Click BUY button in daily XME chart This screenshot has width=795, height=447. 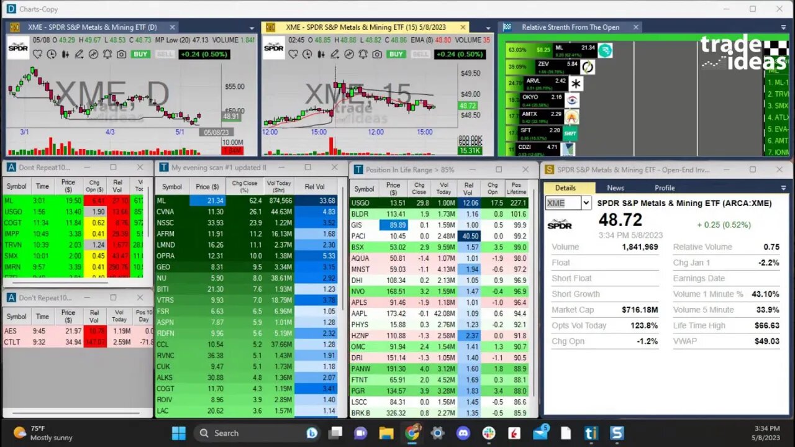[x=140, y=54]
